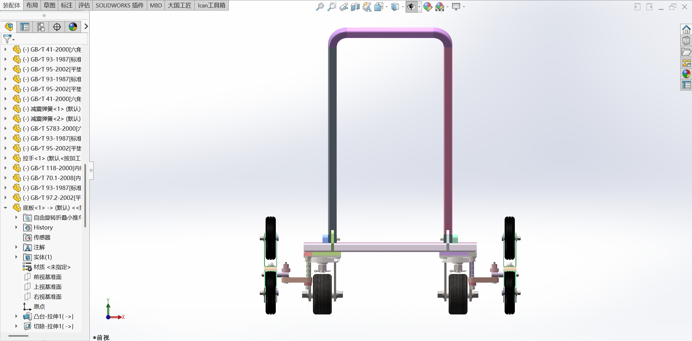Switch to the ConfigurationManager tab icon
Screen dimensions: 692x341
(41, 27)
